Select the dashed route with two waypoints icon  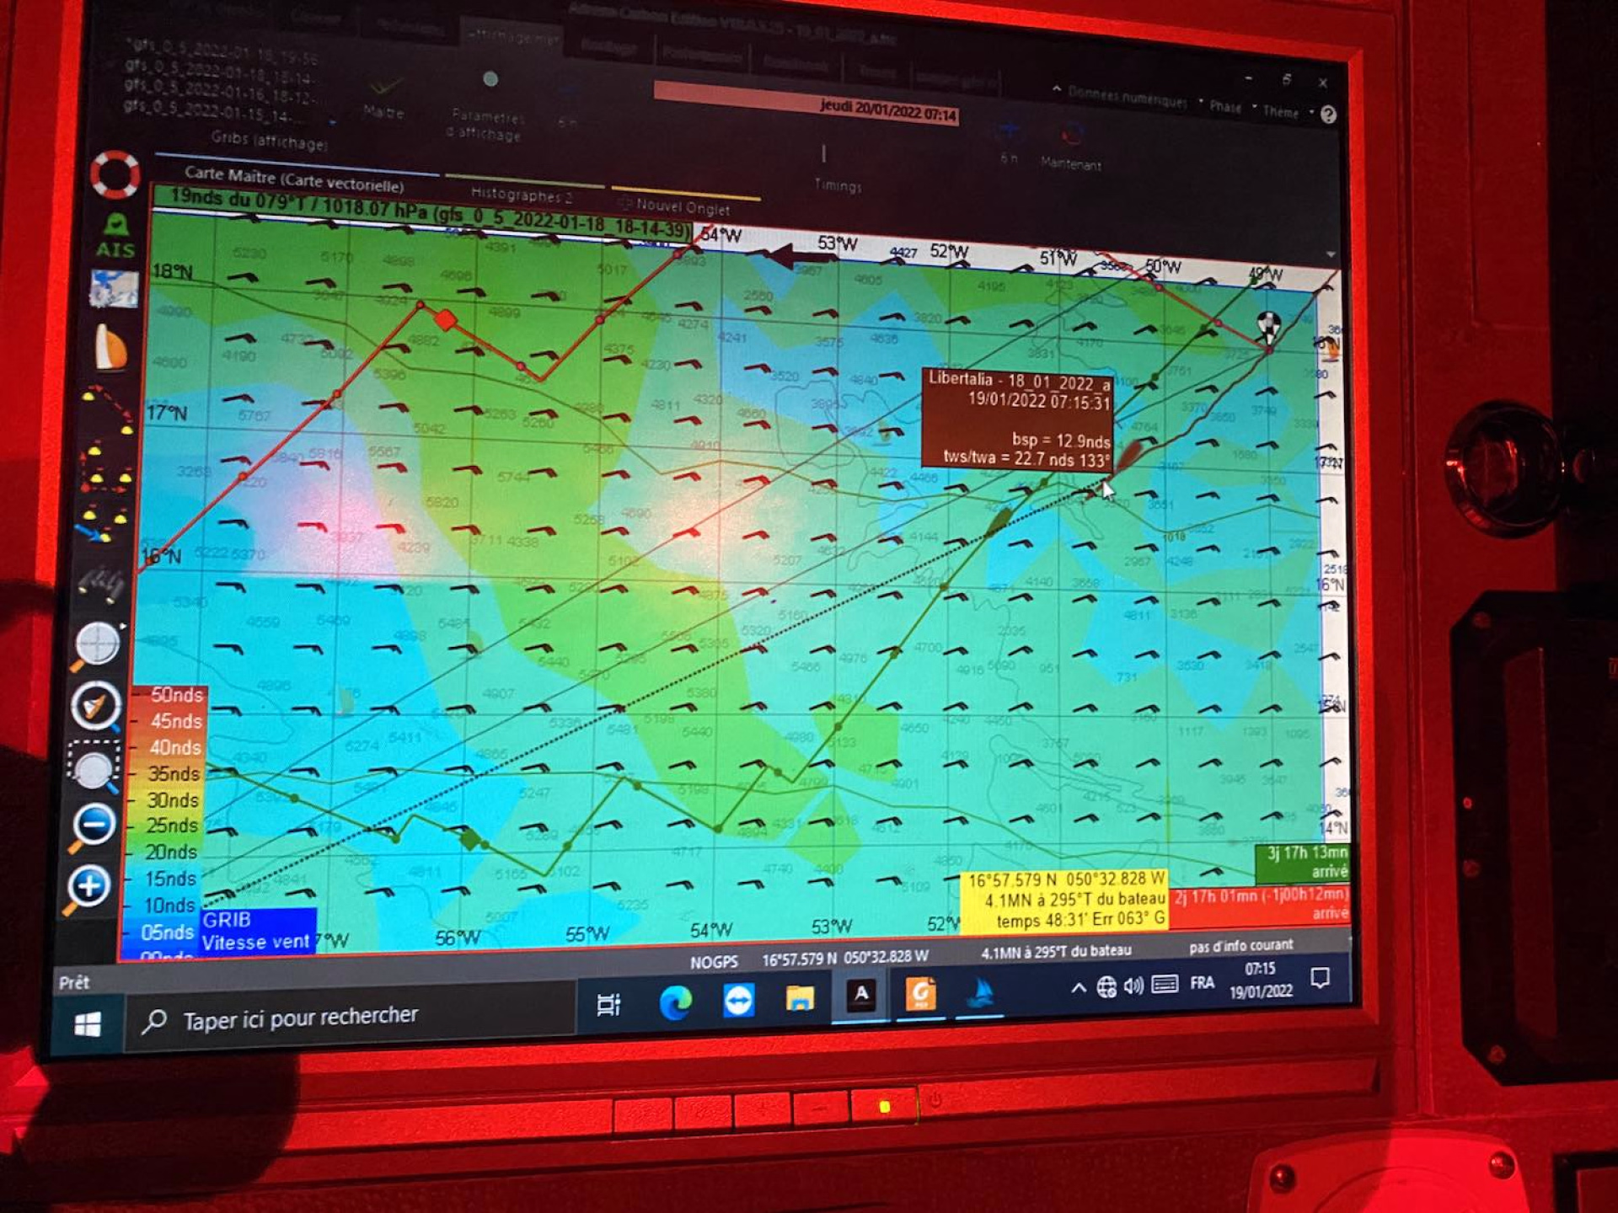[x=108, y=410]
